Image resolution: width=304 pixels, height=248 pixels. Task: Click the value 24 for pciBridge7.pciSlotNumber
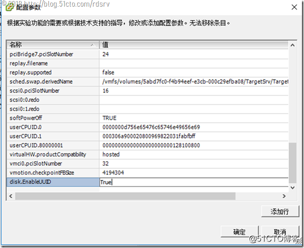coord(106,54)
